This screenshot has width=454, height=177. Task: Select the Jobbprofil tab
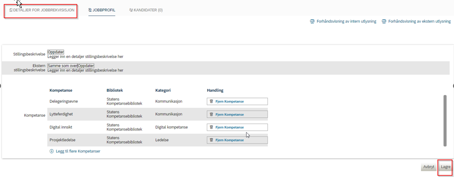tap(102, 10)
